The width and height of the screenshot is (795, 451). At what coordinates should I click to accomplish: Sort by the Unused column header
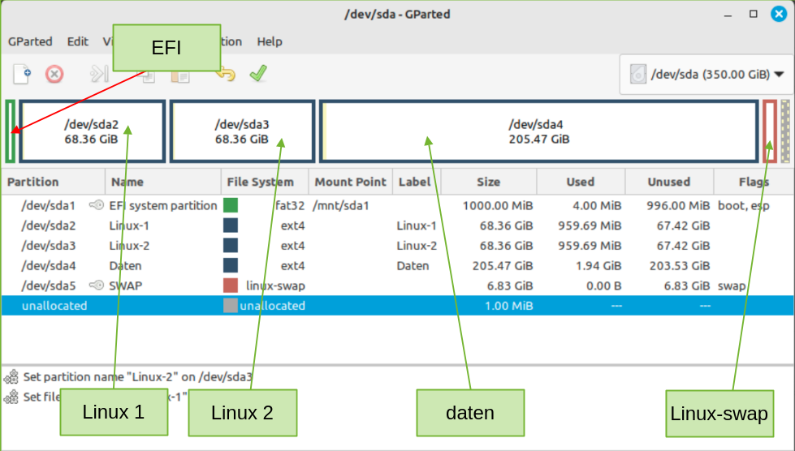(669, 182)
